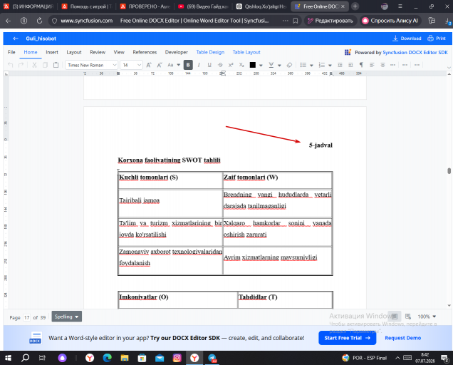This screenshot has width=453, height=365.
Task: Apply strikethrough to selected text
Action: [220, 65]
